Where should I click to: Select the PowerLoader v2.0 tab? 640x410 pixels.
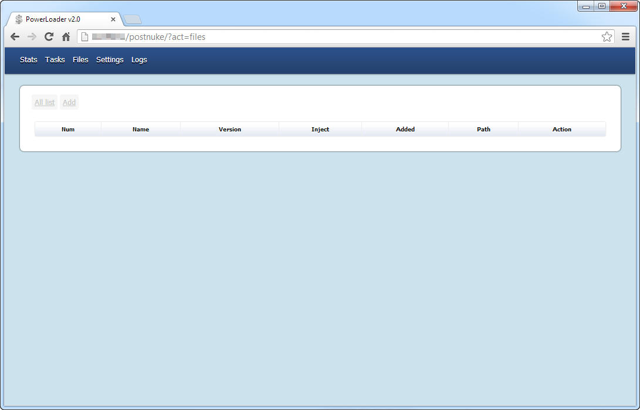(65, 19)
